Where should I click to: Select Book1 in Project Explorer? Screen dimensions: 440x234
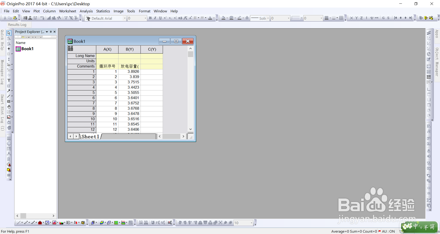pyautogui.click(x=25, y=49)
